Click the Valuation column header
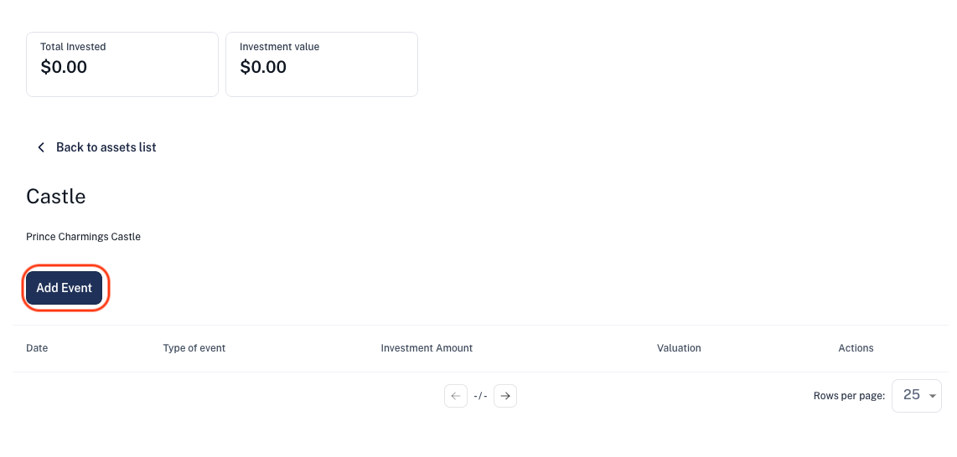This screenshot has width=957, height=457. click(679, 348)
